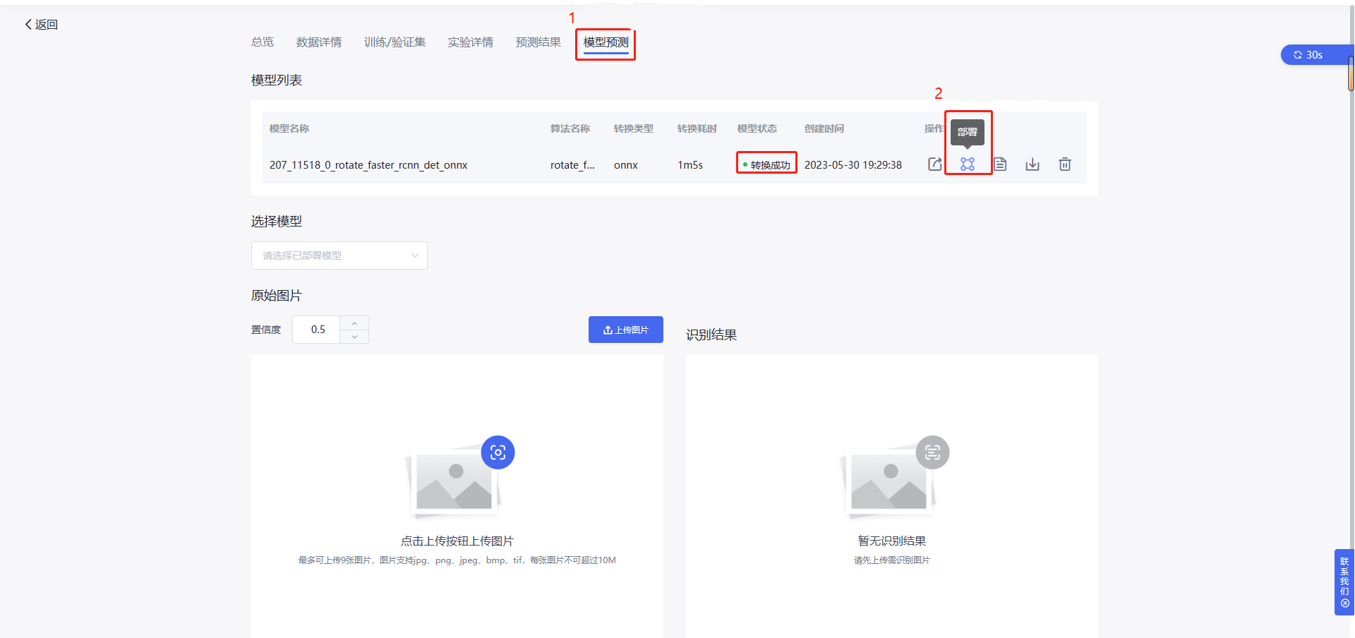Click the 置信度 value field 0.5

tap(317, 330)
